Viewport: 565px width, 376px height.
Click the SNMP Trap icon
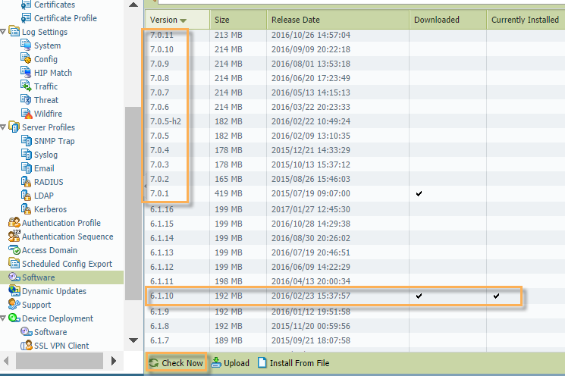26,141
